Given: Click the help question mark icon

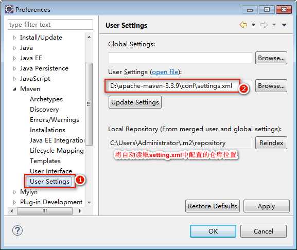Looking at the screenshot, I should point(18,230).
